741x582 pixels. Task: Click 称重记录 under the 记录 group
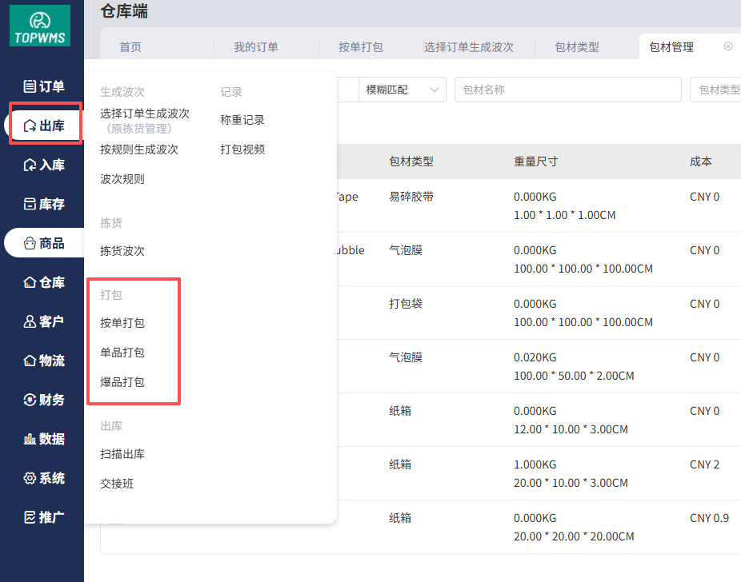(x=242, y=120)
